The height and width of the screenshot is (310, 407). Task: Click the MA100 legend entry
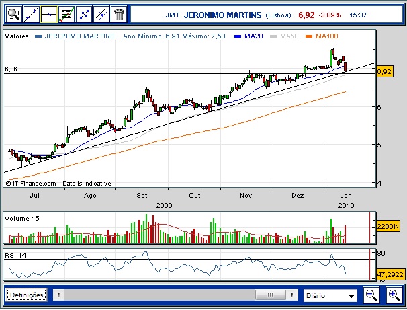point(327,36)
